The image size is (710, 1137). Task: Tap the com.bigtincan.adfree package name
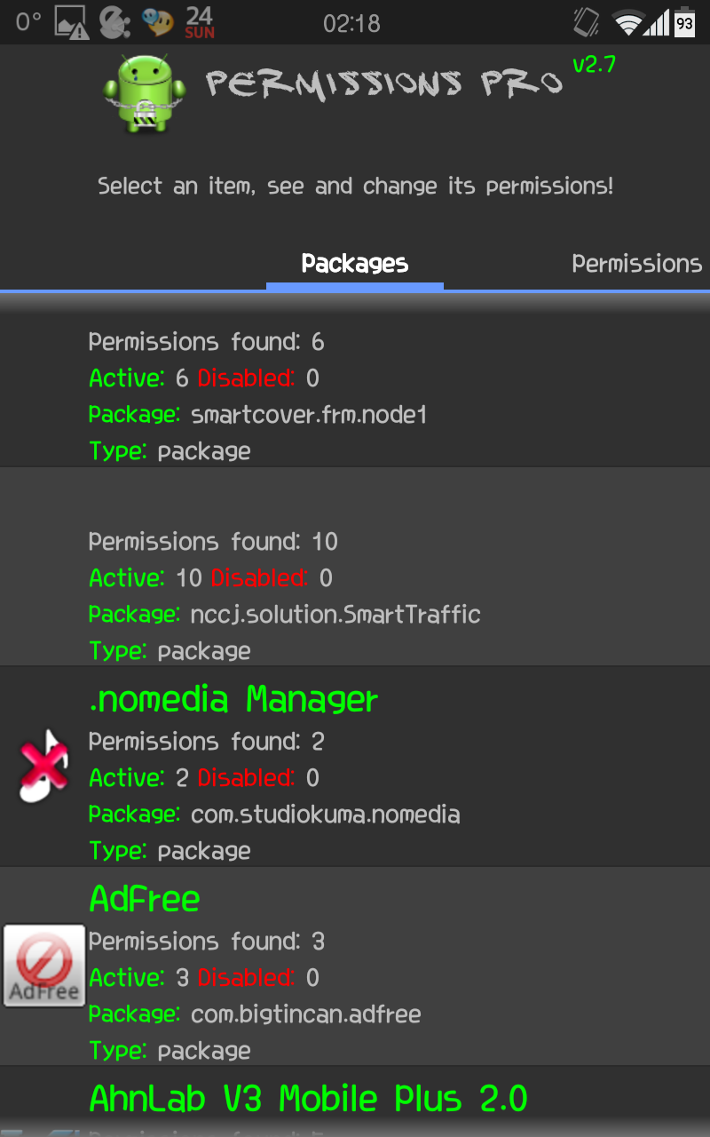coord(305,1014)
